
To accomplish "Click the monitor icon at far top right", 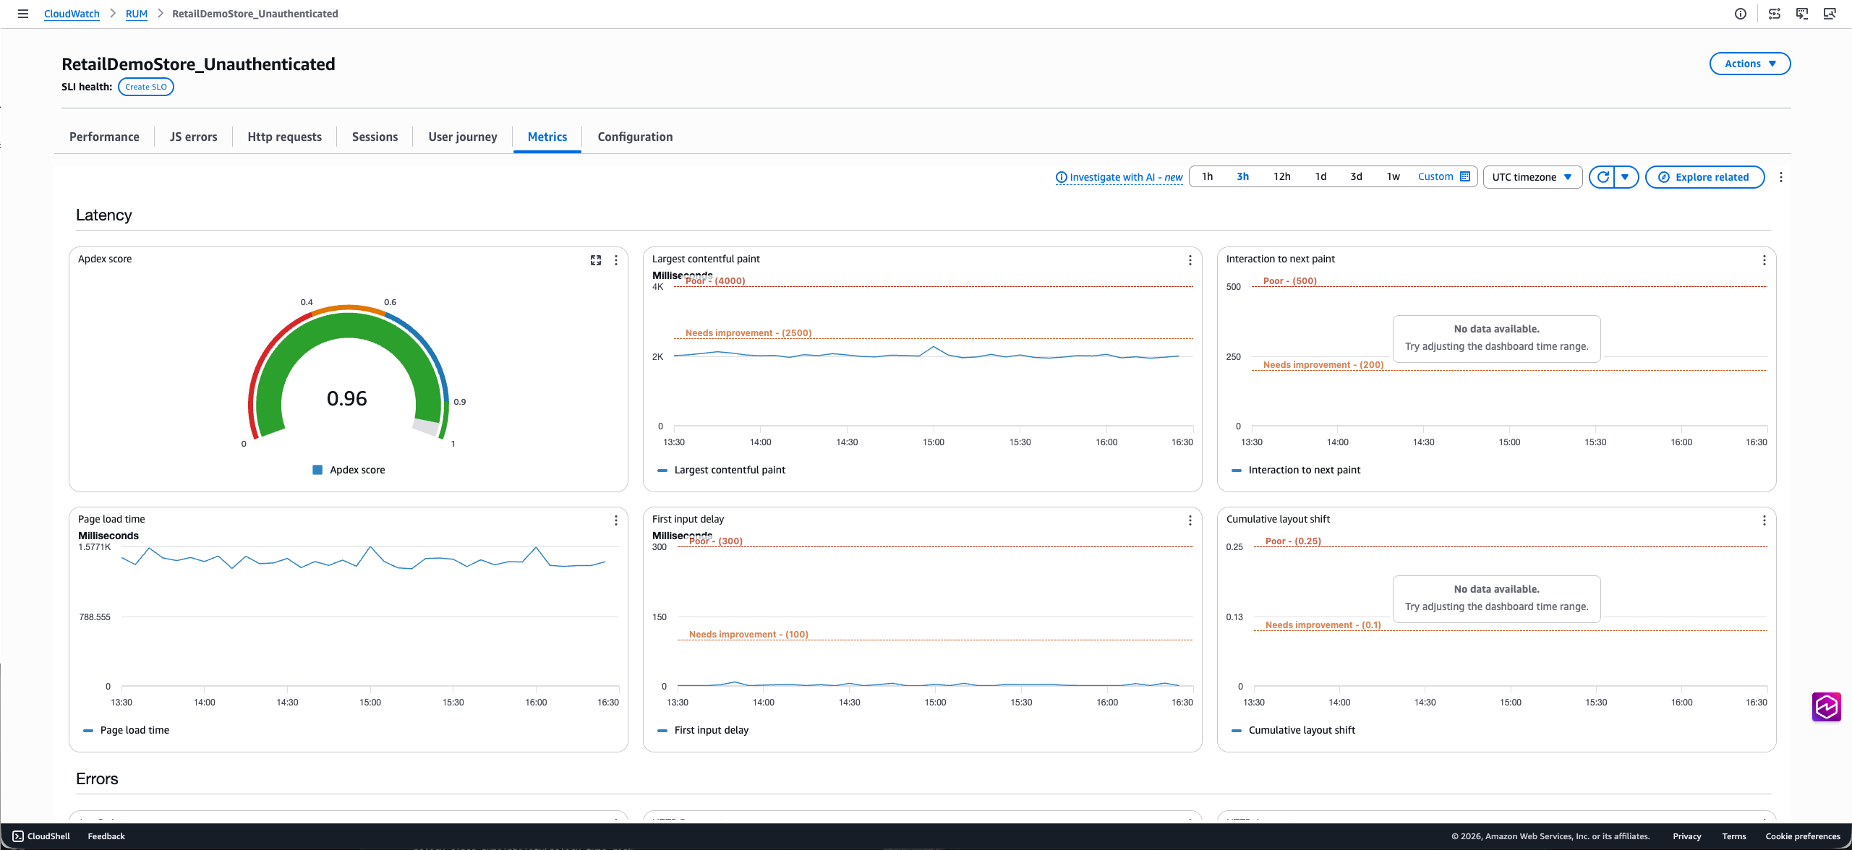I will tap(1830, 14).
